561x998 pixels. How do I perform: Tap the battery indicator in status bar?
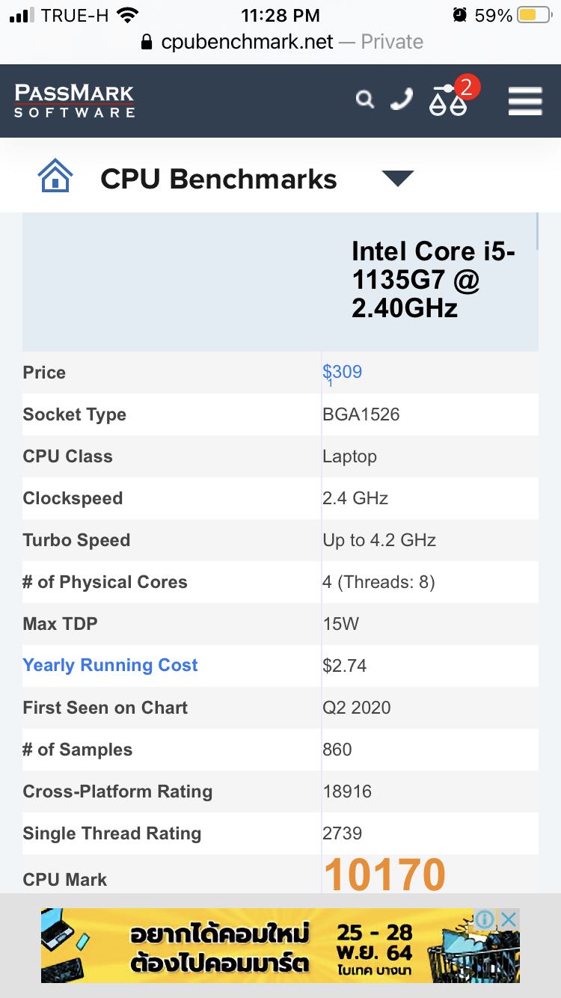tap(534, 15)
